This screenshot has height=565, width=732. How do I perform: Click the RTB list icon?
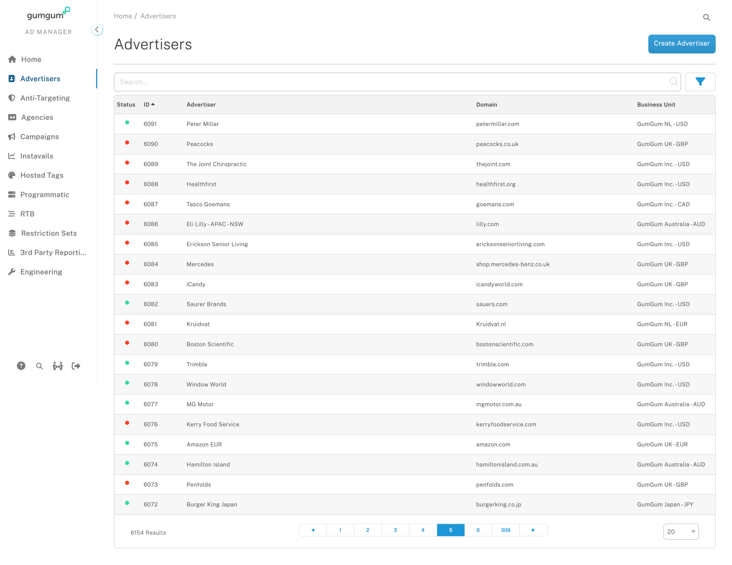pyautogui.click(x=12, y=214)
